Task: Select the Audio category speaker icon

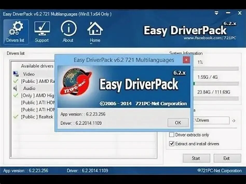Action: tap(15, 88)
